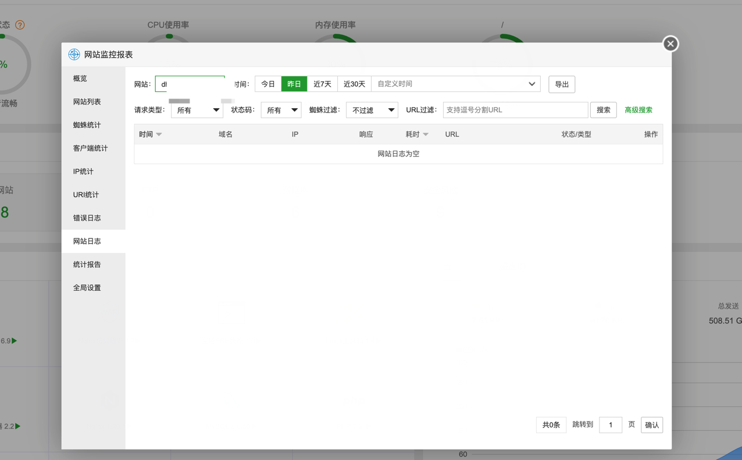Viewport: 742px width, 460px height.
Task: Click the 网站监控报表 globe logo icon
Action: 74,54
